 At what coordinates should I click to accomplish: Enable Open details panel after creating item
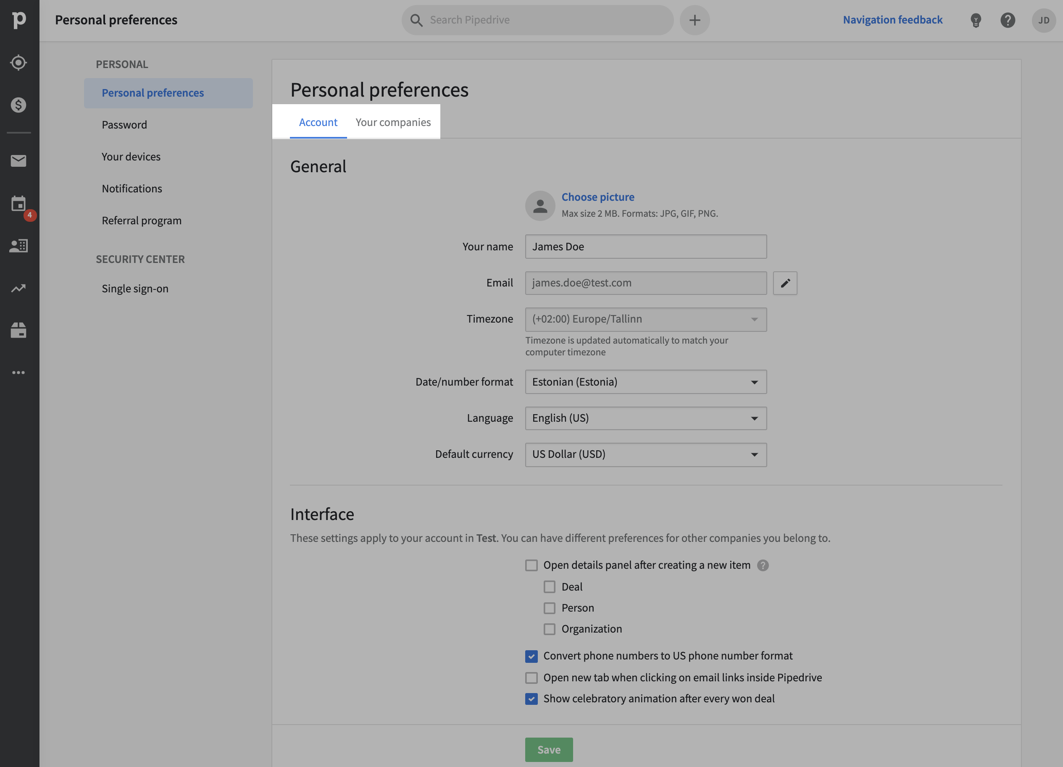point(531,565)
